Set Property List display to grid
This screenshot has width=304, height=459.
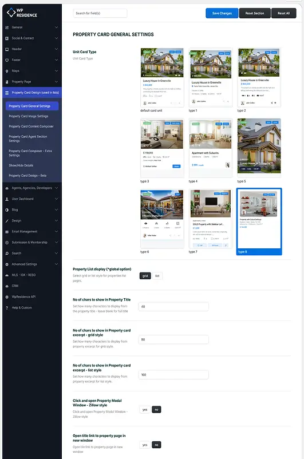click(145, 276)
